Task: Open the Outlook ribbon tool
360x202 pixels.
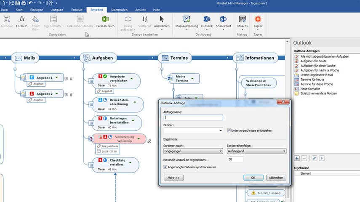Action: pyautogui.click(x=207, y=22)
